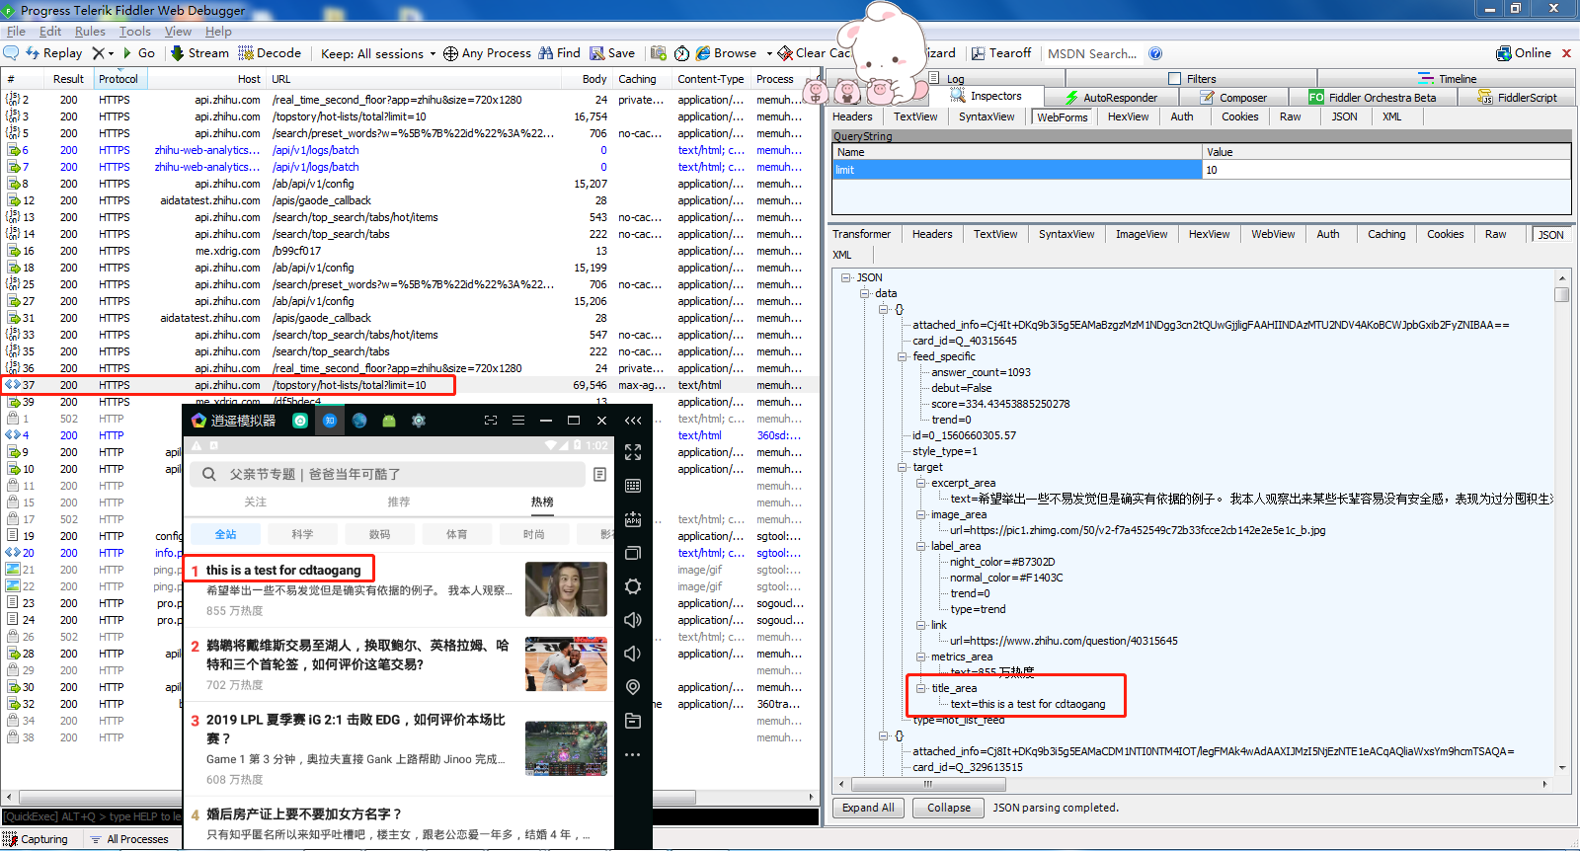The image size is (1580, 851).
Task: Switch to the Timeline tab
Action: click(x=1448, y=78)
